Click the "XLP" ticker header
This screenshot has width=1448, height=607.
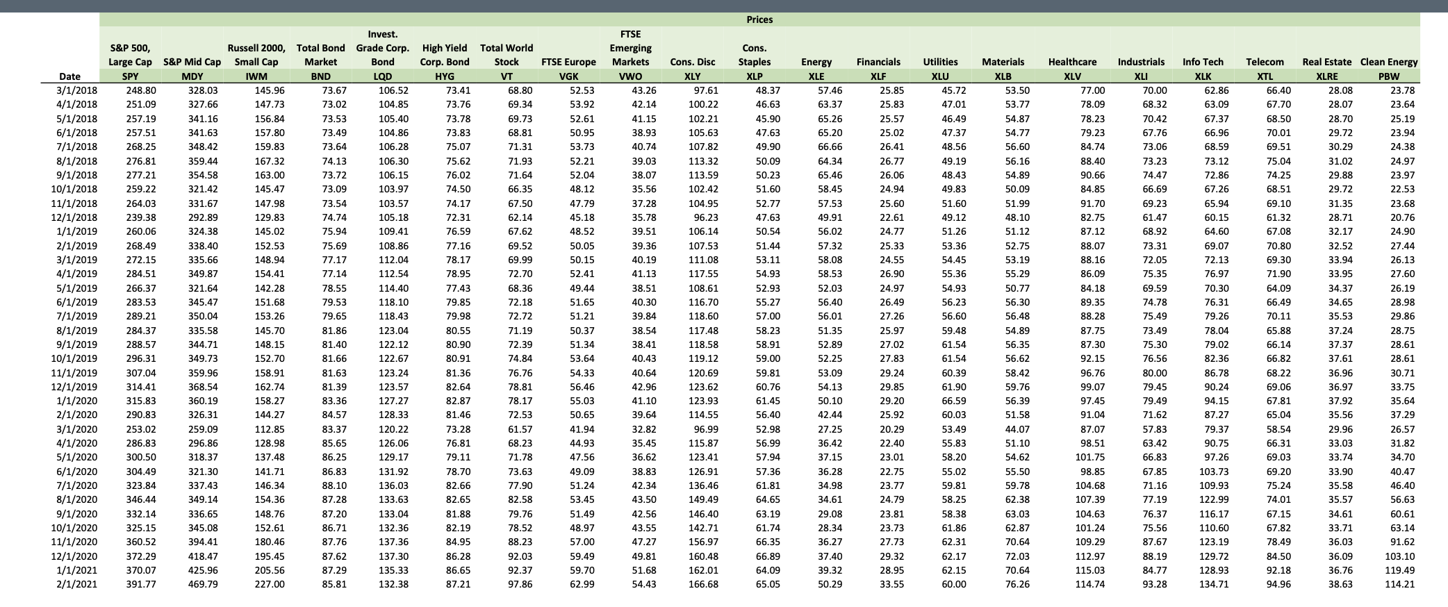(x=755, y=76)
